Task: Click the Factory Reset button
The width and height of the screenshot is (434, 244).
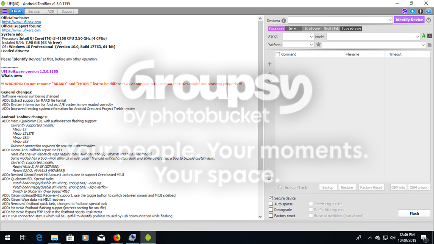Action: tap(371, 187)
